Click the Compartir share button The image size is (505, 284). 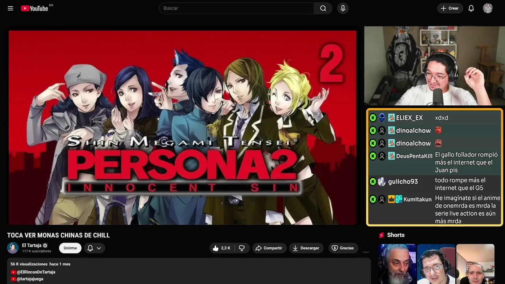pyautogui.click(x=269, y=248)
